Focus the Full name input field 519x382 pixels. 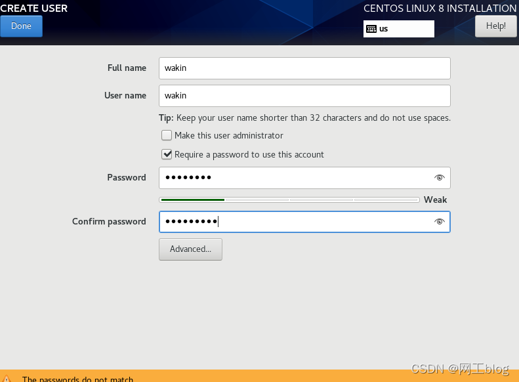coord(304,68)
